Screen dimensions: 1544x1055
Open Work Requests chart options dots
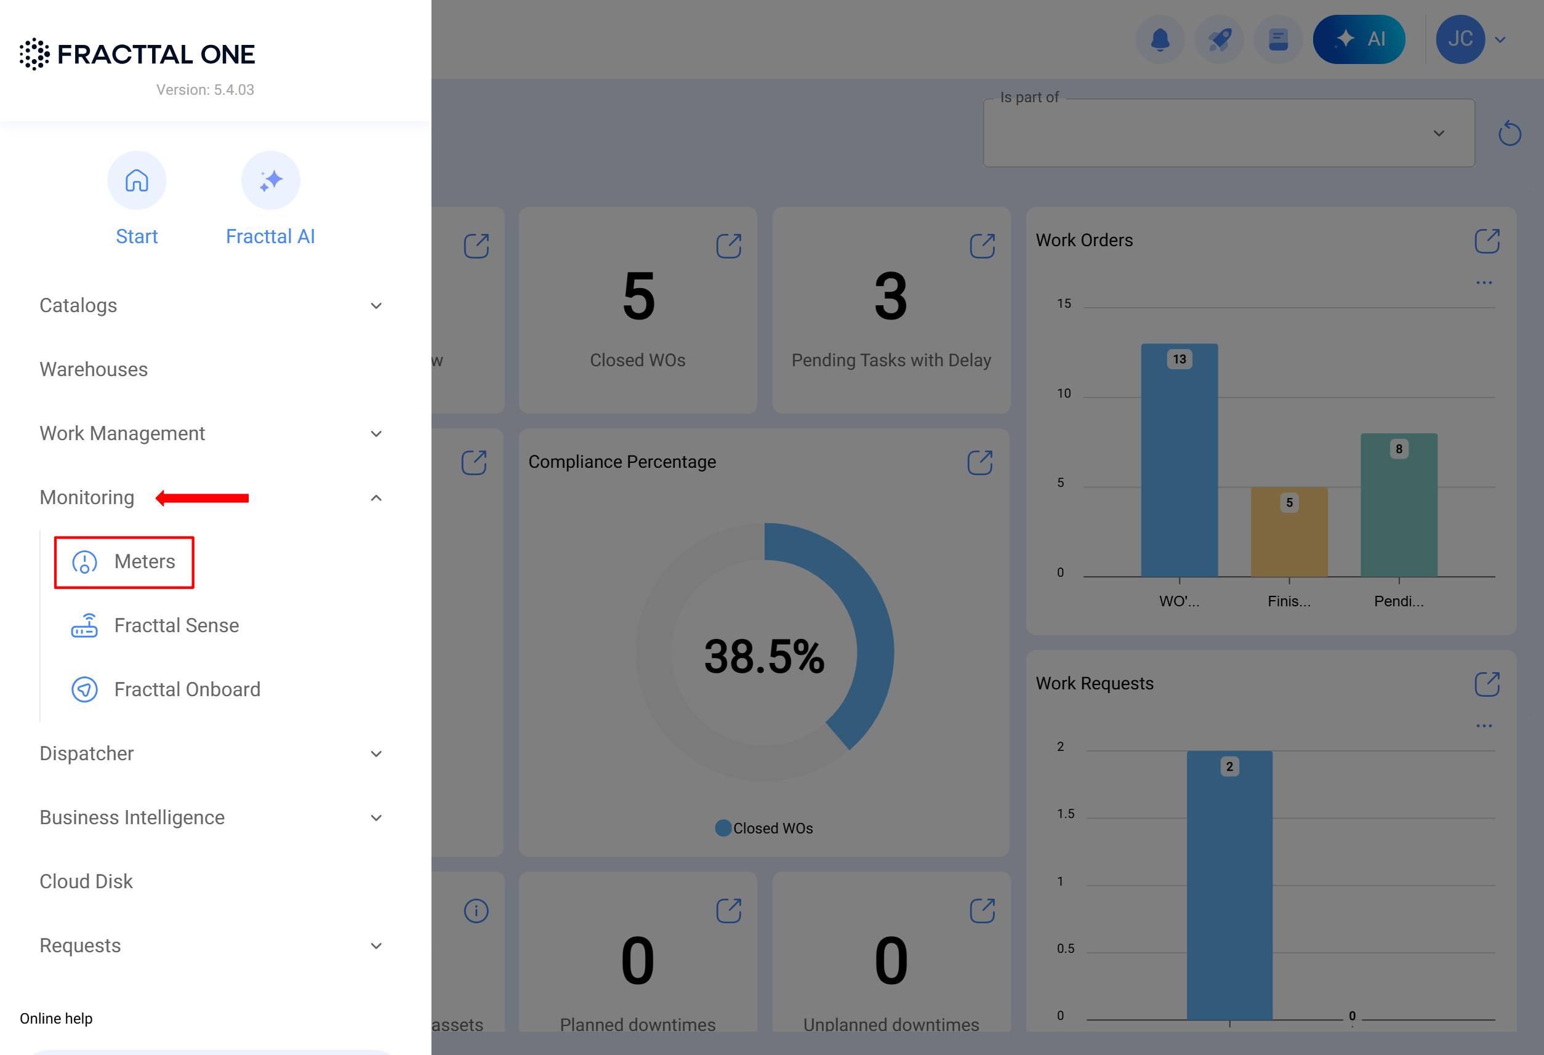(x=1484, y=726)
